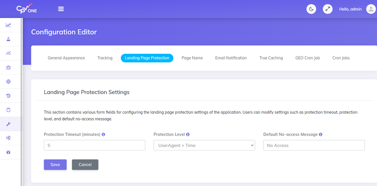Switch to the Page Name tab
The image size is (377, 186).
[x=192, y=58]
